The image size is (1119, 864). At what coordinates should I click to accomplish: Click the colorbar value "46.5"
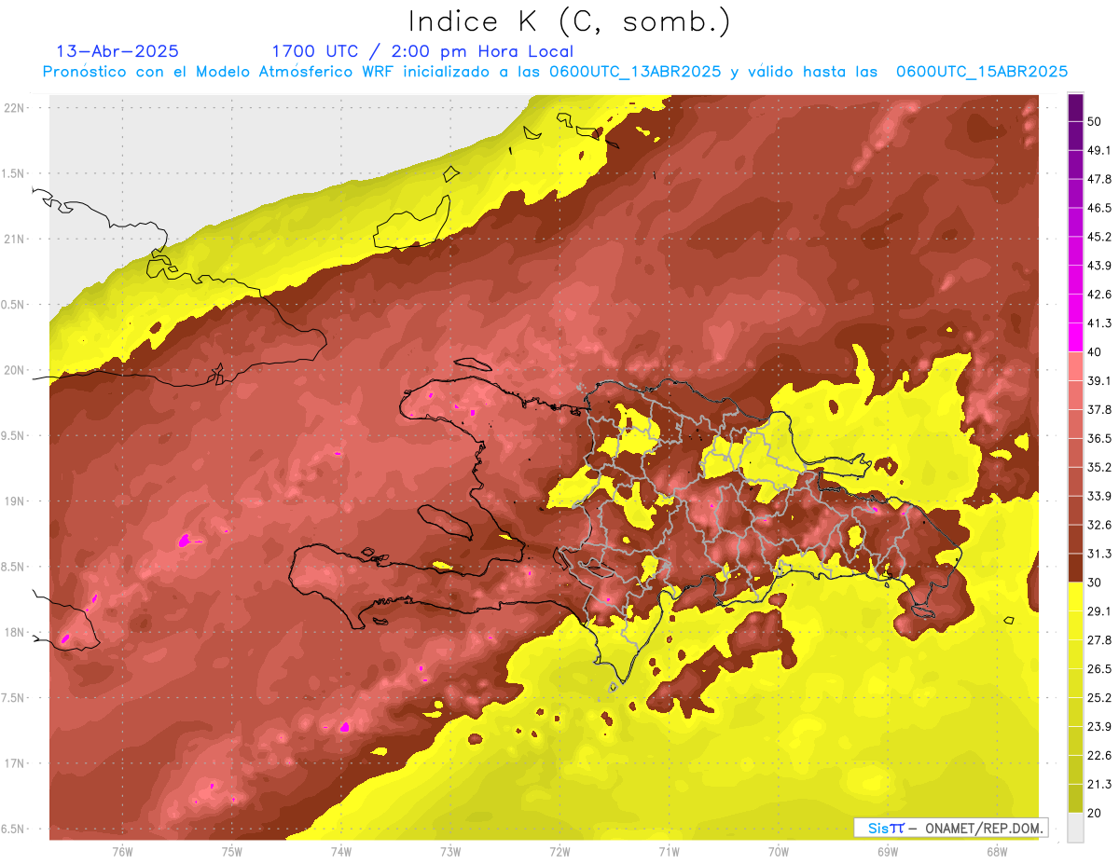tap(1099, 208)
